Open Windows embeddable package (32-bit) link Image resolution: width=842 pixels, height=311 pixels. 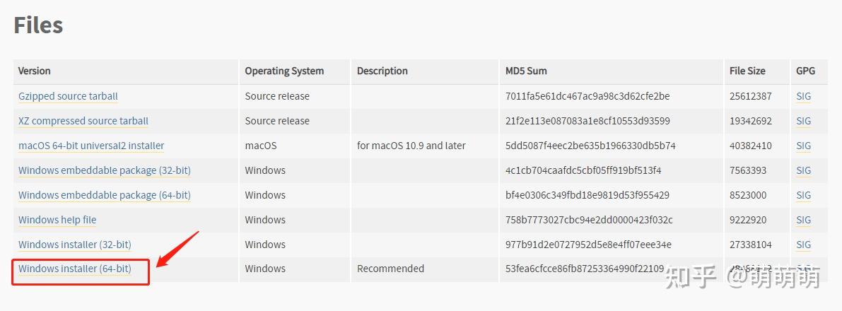click(105, 170)
